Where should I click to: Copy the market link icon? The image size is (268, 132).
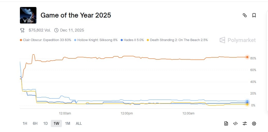[x=245, y=15]
